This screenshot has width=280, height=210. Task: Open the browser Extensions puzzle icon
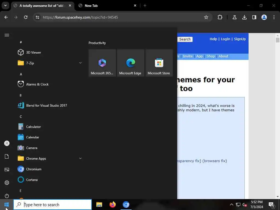pyautogui.click(x=220, y=17)
